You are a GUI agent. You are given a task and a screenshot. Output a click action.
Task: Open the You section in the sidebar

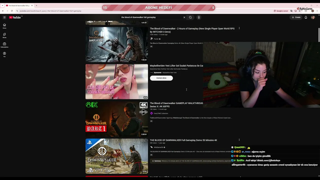click(x=4, y=54)
